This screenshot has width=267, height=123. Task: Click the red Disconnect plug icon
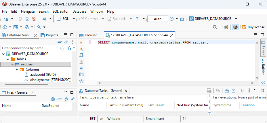pos(34,19)
